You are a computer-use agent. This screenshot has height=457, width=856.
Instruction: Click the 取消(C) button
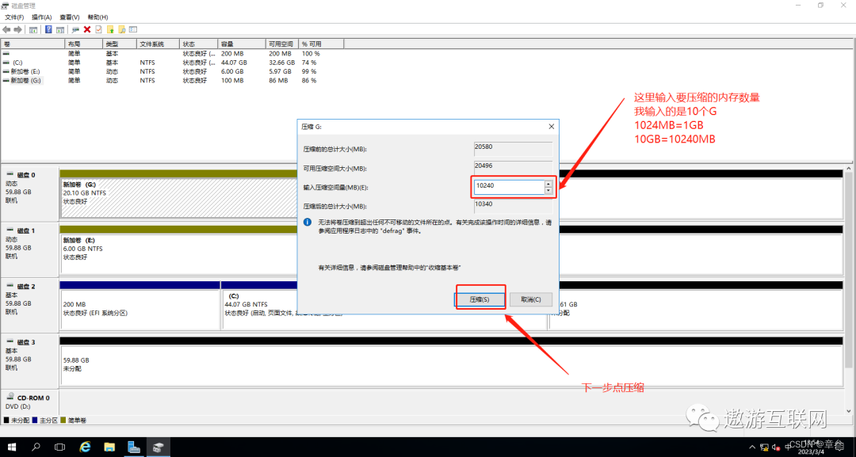[530, 299]
